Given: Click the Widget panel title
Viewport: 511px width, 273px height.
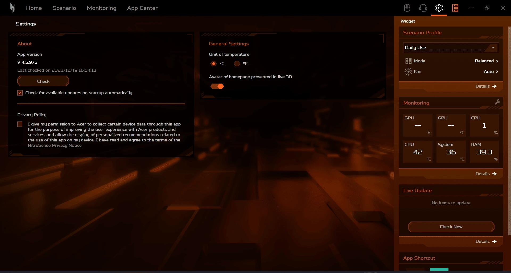Looking at the screenshot, I should coord(408,21).
